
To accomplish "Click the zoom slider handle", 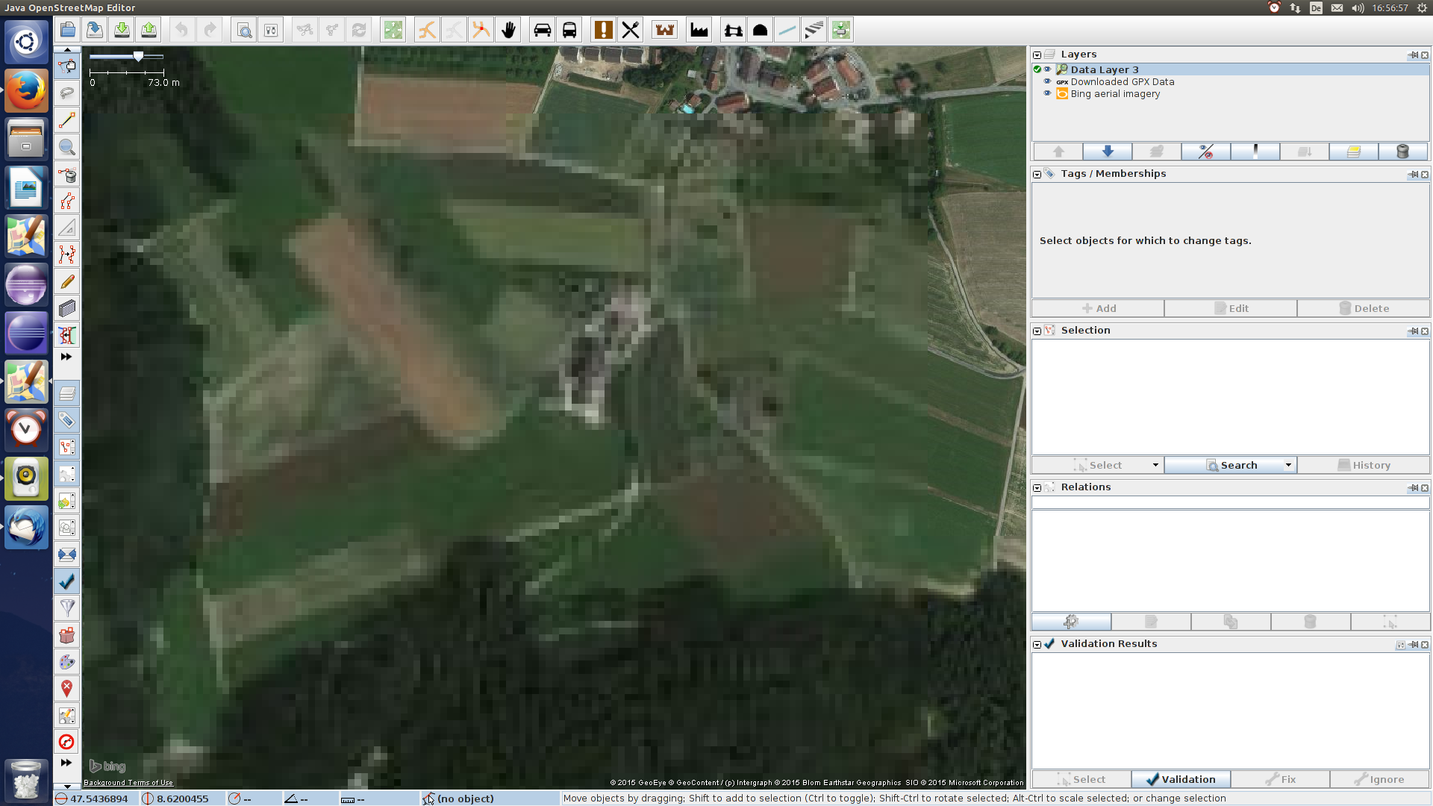I will point(138,57).
